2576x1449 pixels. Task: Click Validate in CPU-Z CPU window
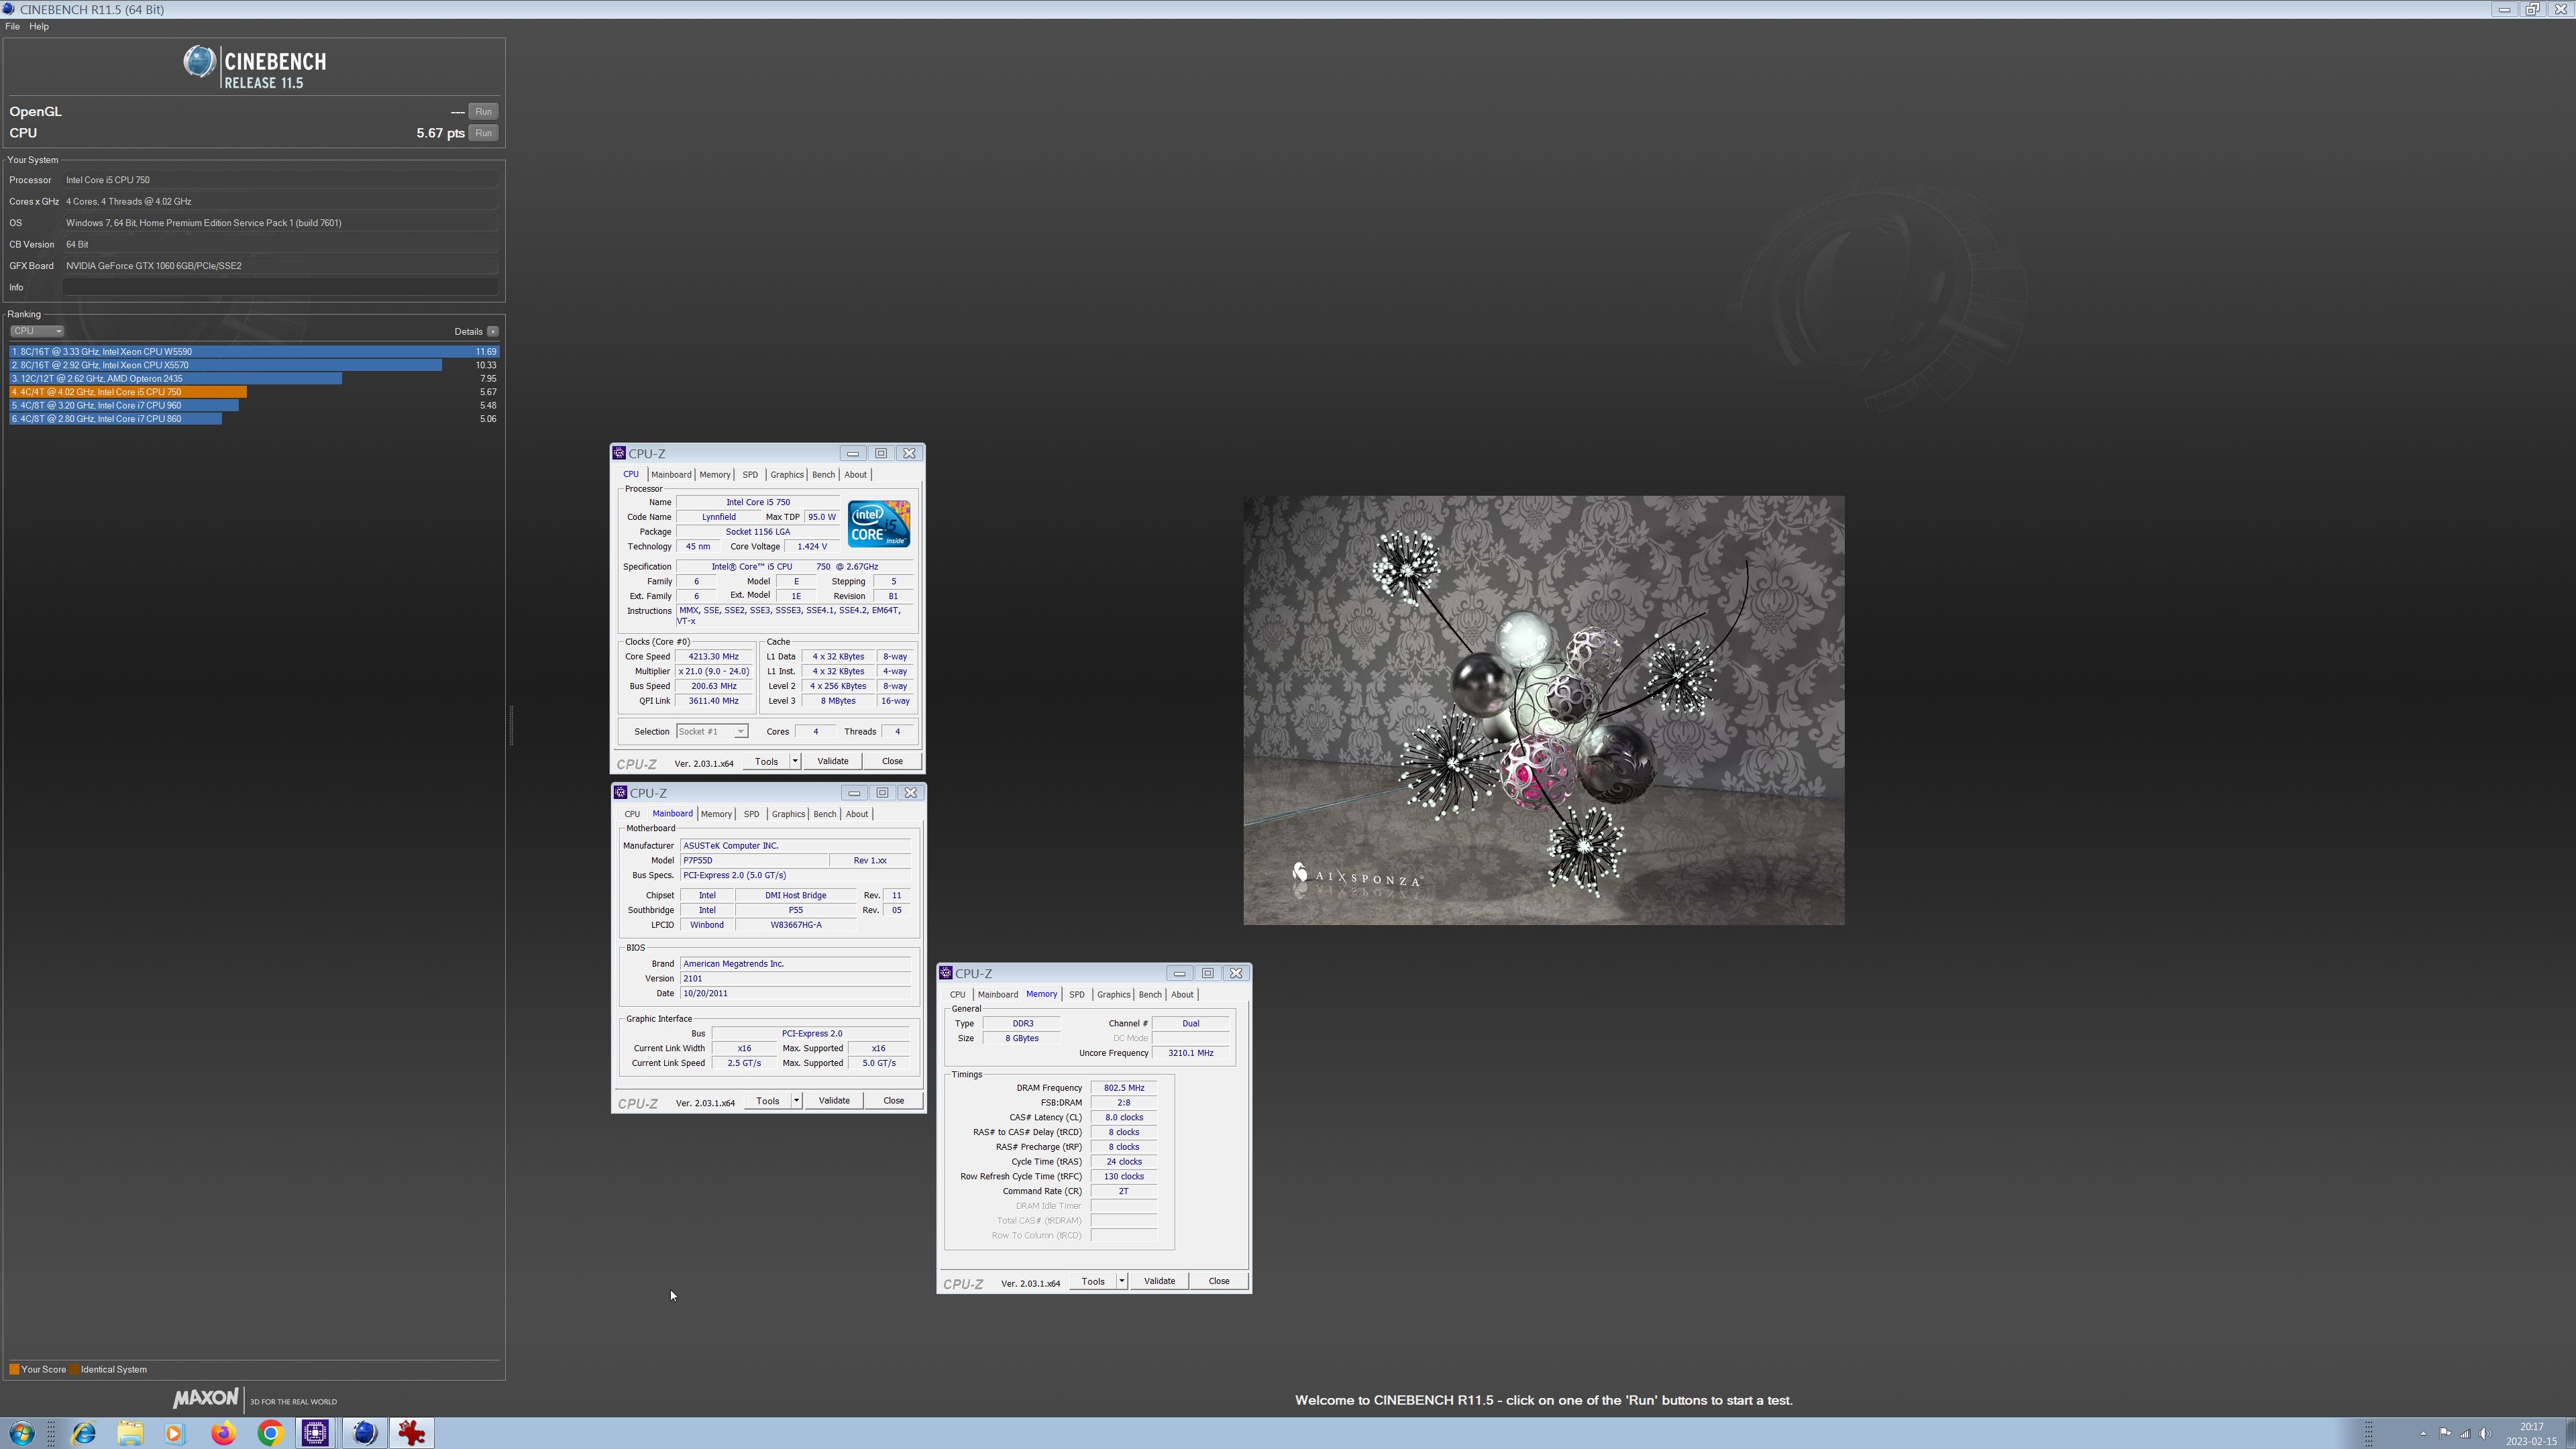tap(833, 761)
